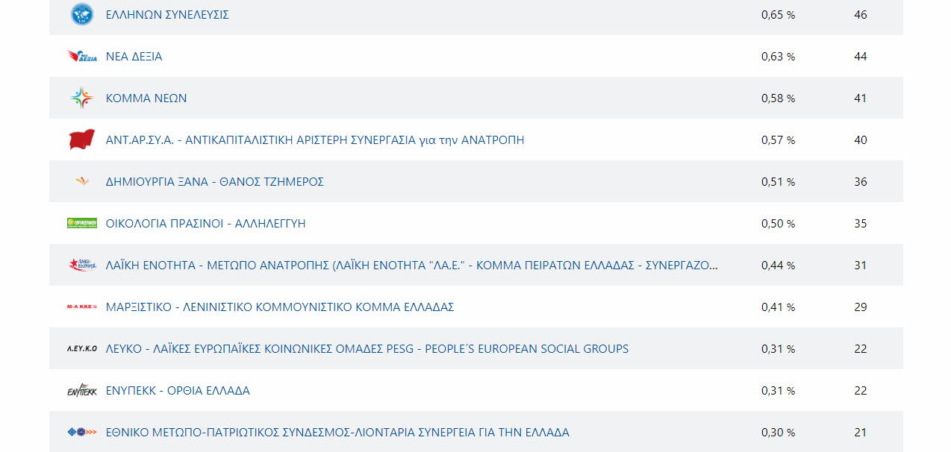This screenshot has height=452, width=951.
Task: Click the ΕΝΥΠΕΚΚ party logo
Action: [x=81, y=390]
